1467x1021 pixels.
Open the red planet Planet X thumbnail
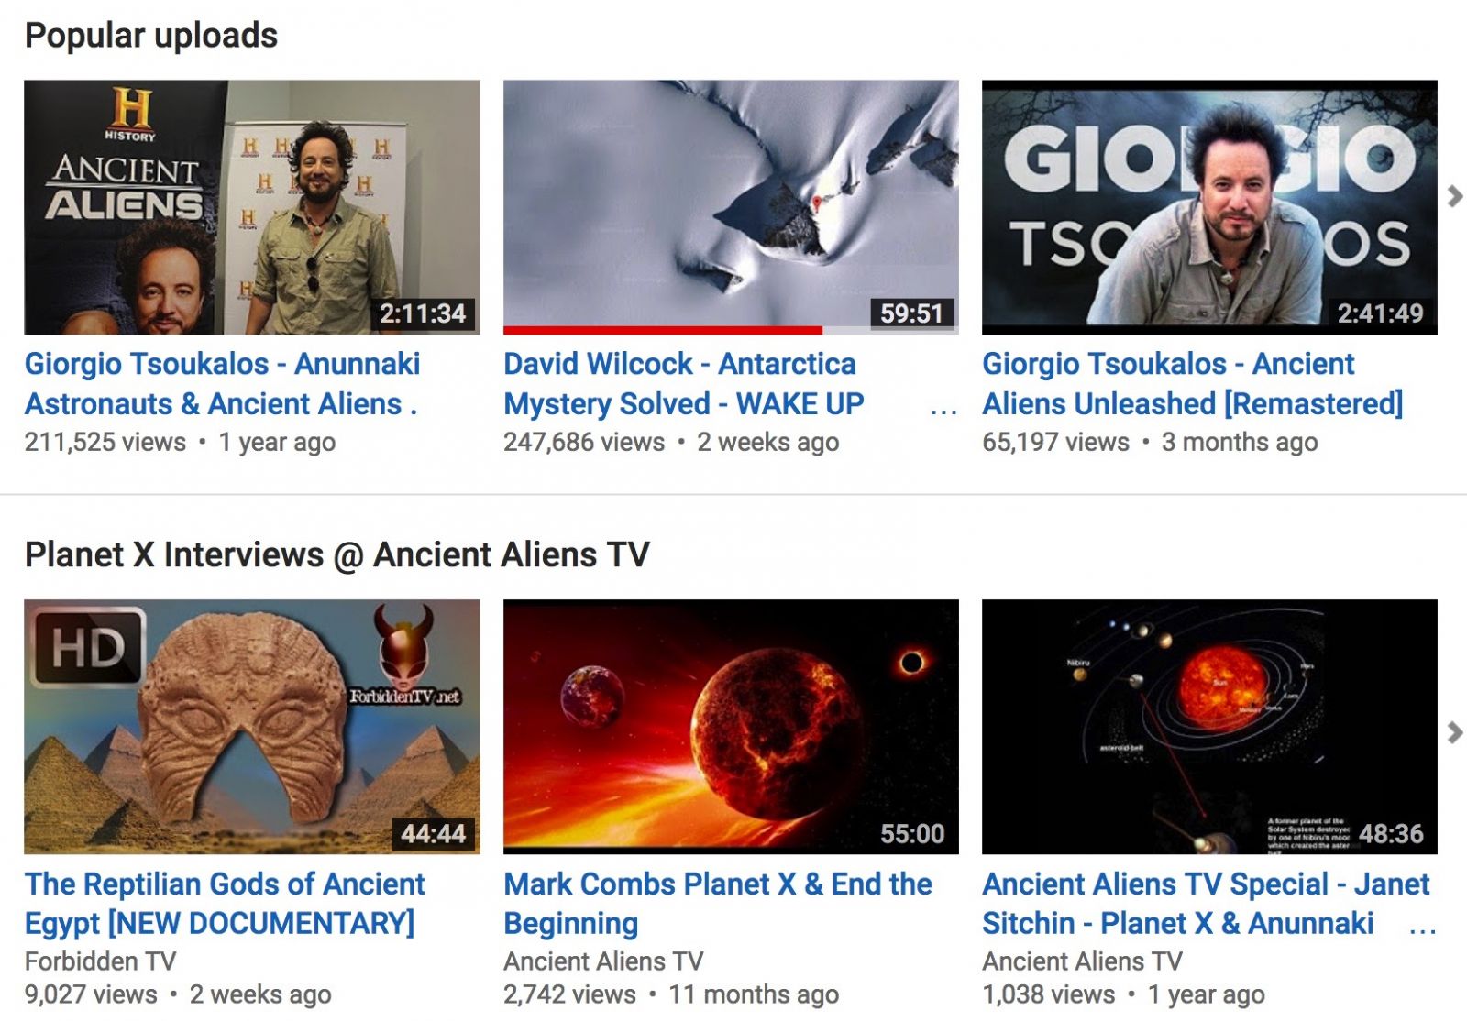pyautogui.click(x=731, y=727)
